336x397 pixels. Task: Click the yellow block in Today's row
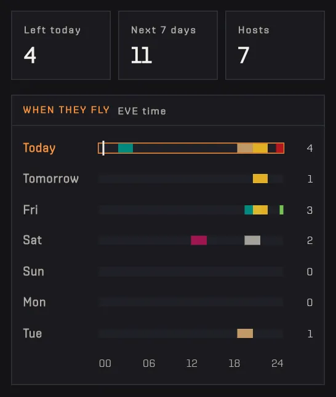pyautogui.click(x=260, y=148)
